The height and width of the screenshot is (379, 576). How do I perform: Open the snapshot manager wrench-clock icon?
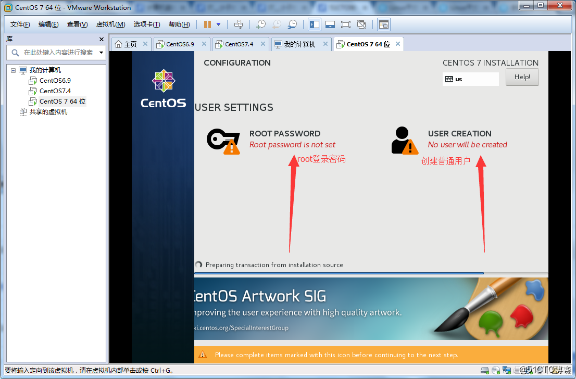click(292, 24)
